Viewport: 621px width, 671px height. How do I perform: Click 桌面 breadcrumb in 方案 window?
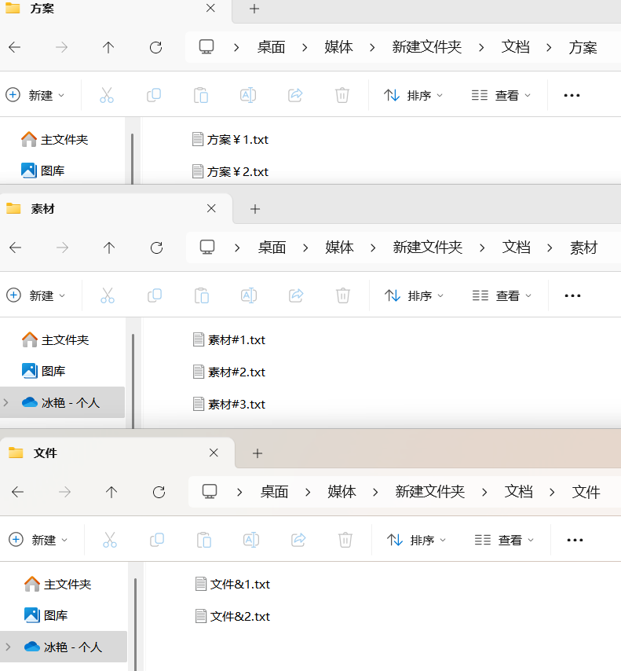pyautogui.click(x=271, y=47)
